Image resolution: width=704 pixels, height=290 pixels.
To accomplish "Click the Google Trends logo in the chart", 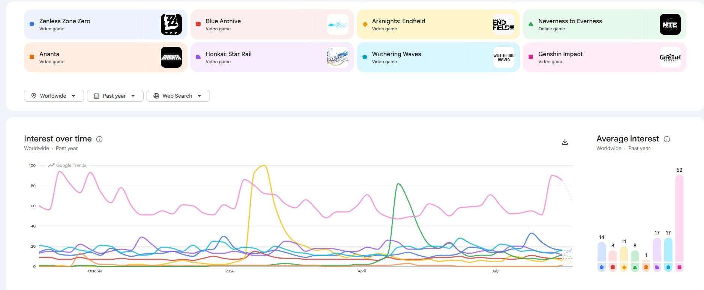I will [67, 165].
